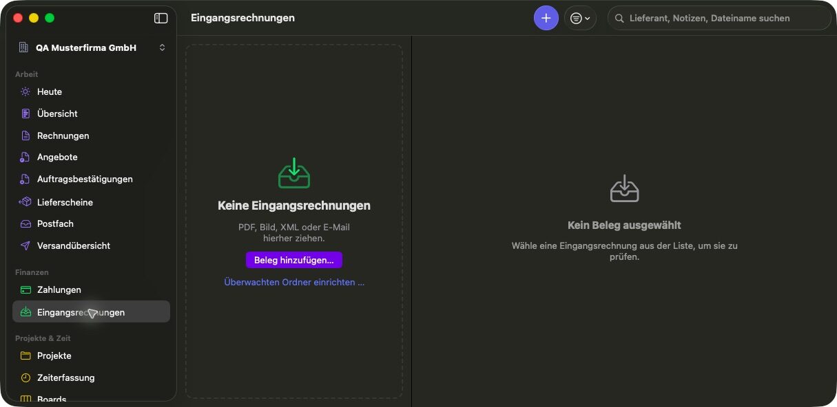The image size is (837, 407).
Task: Click the Lieferscheine box icon
Action: (x=25, y=202)
